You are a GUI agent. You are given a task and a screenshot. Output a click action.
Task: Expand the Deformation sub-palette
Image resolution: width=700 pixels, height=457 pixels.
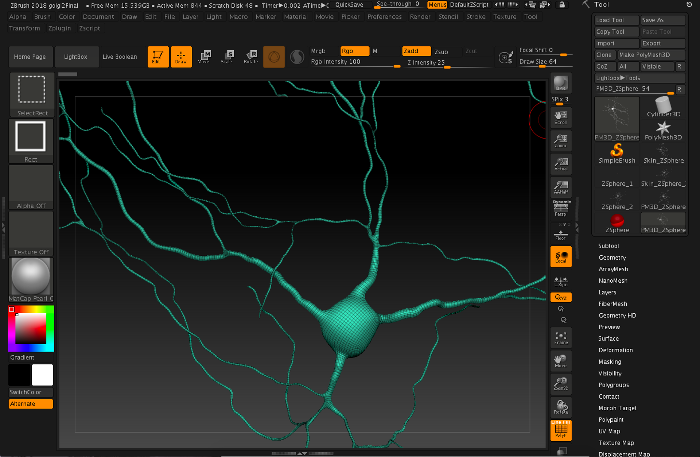(615, 350)
